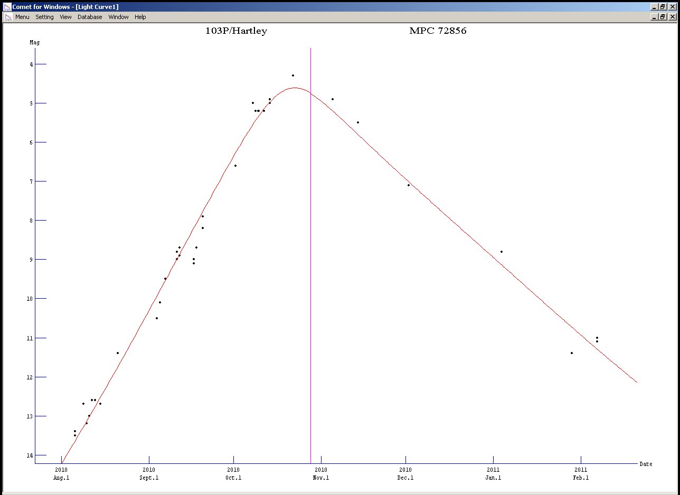The width and height of the screenshot is (680, 495).
Task: Open the Database menu
Action: click(x=90, y=17)
